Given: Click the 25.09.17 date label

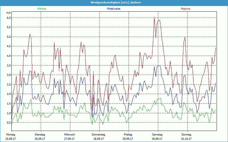Looking at the screenshot, I should point(11,139).
